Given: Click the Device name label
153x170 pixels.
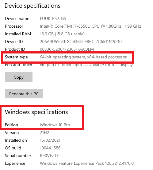Looking at the screenshot, I should (17, 18).
